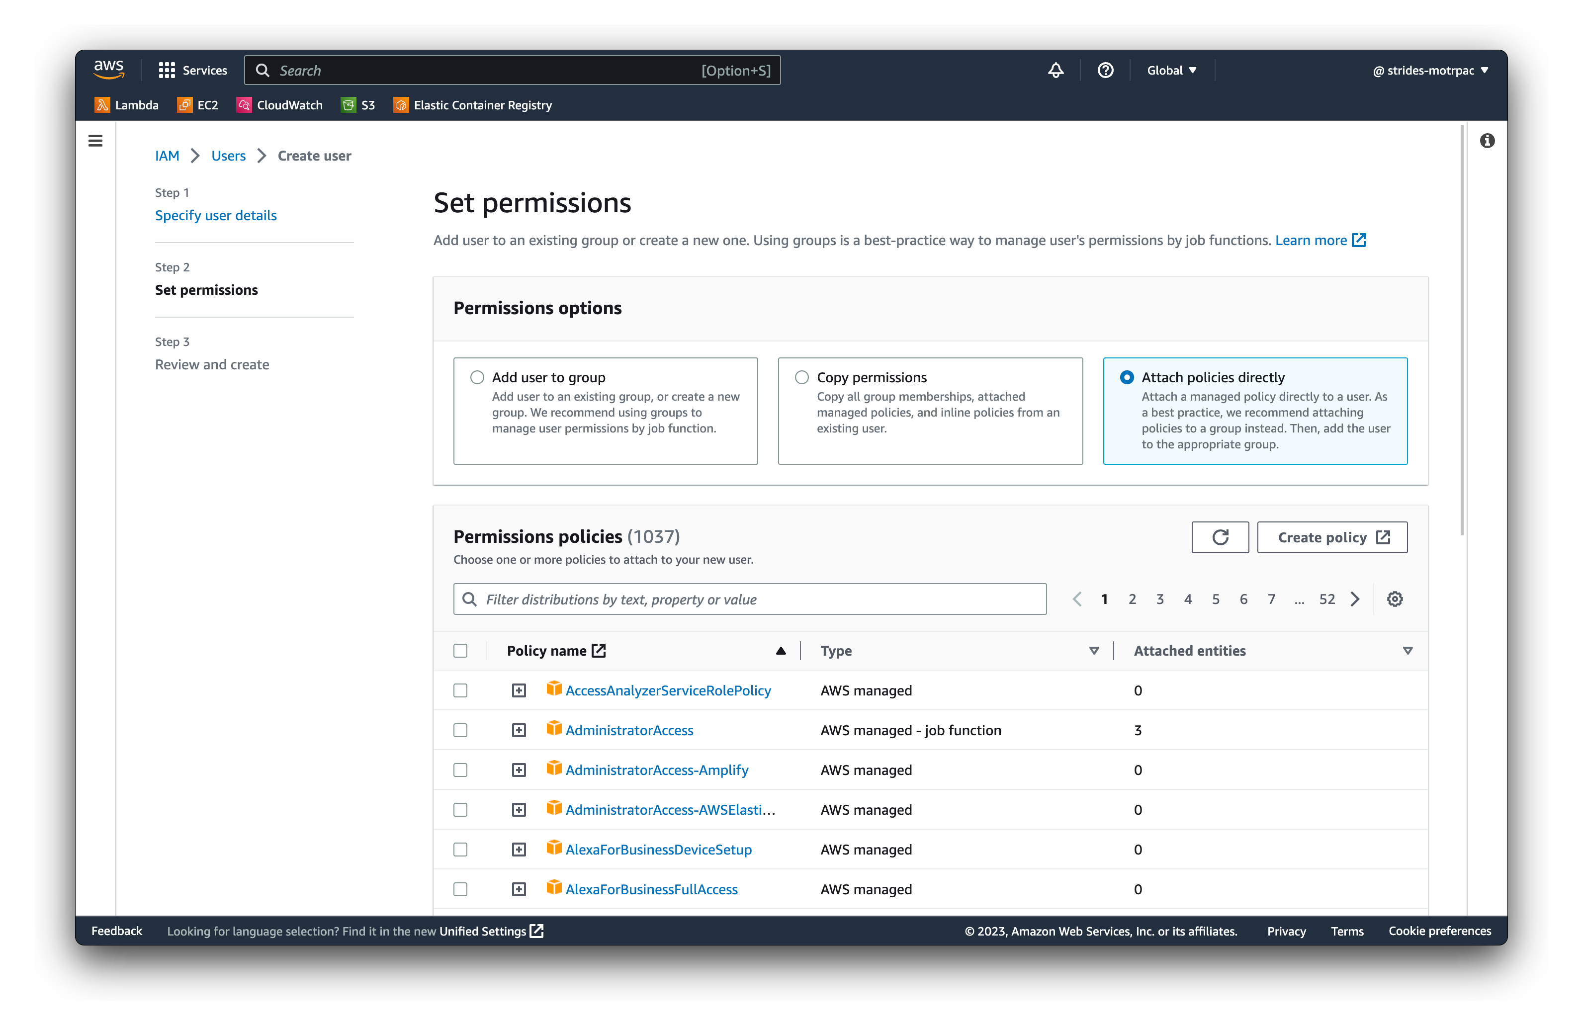This screenshot has height=1025, width=1583.
Task: Open the notifications bell
Action: point(1055,70)
